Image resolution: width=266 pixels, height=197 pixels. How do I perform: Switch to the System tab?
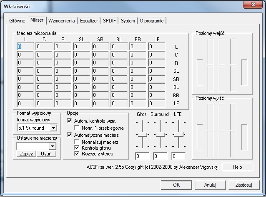[x=128, y=21]
